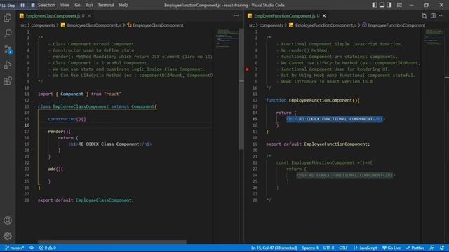Screen dimensions: 449x252
Task: Open the Extensions view
Action: [8, 81]
